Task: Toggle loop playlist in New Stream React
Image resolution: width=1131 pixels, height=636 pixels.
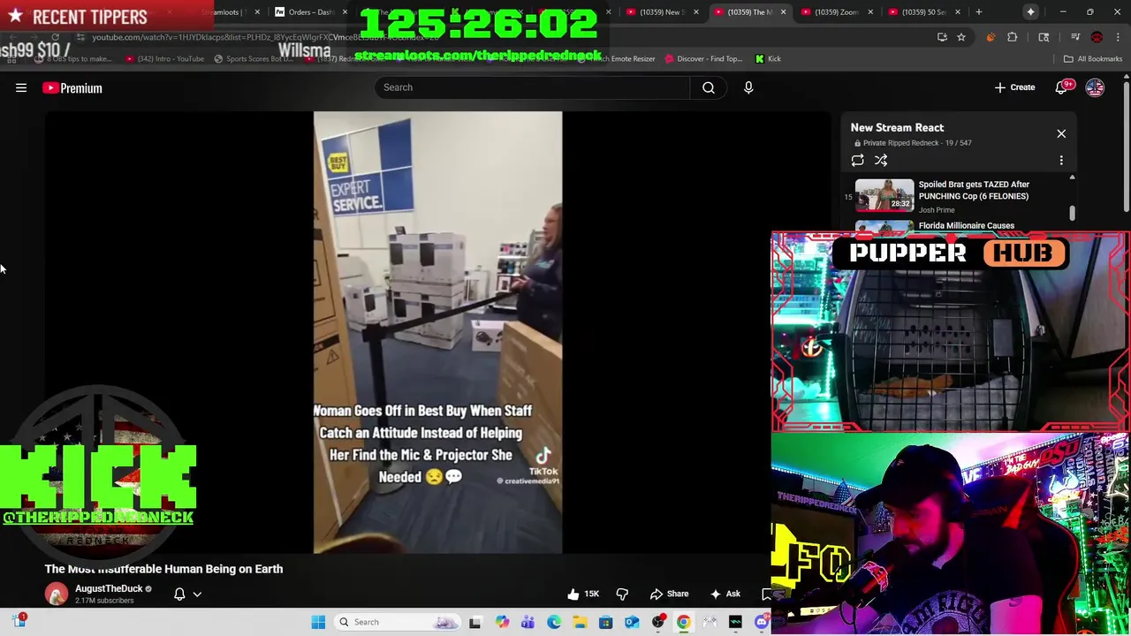Action: tap(857, 160)
